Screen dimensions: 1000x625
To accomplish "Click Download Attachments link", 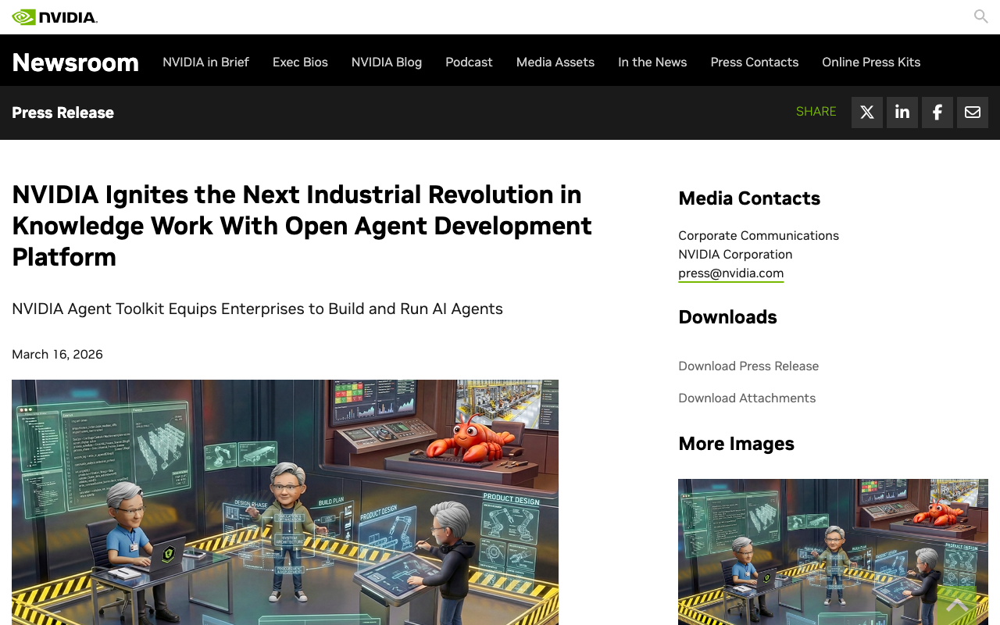I will (747, 398).
